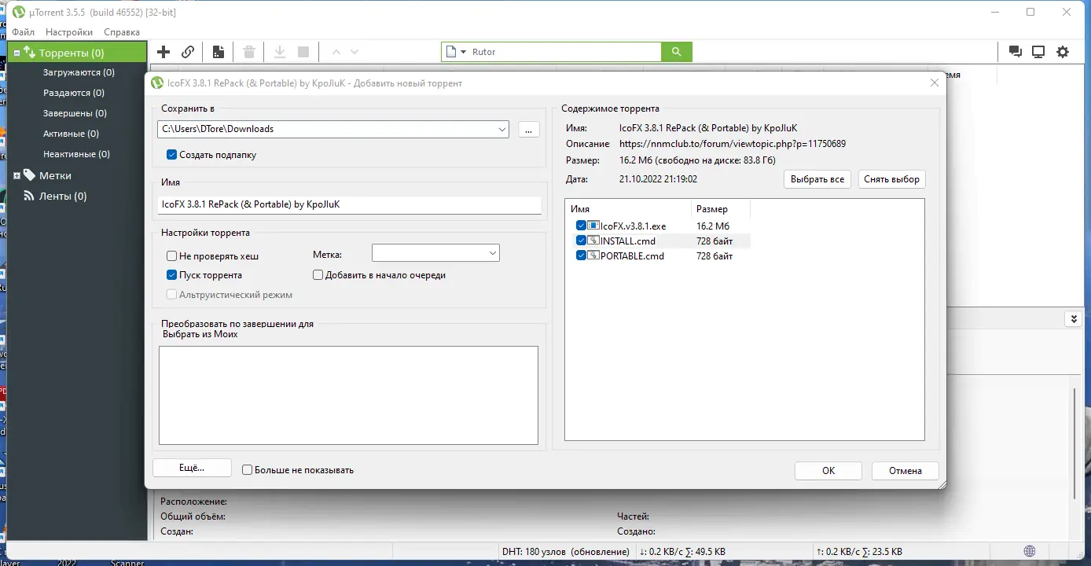Click Move Up Queue arrow icon
This screenshot has height=566, width=1091.
click(x=336, y=52)
